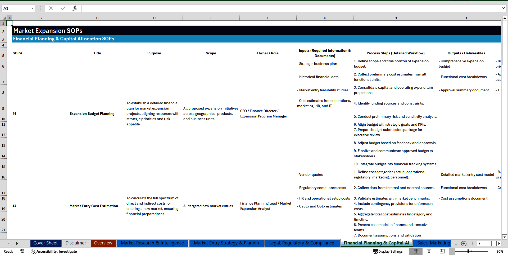Image resolution: width=508 pixels, height=255 pixels.
Task: Open the Legal, Regulatory & Compliance tab
Action: [302, 243]
